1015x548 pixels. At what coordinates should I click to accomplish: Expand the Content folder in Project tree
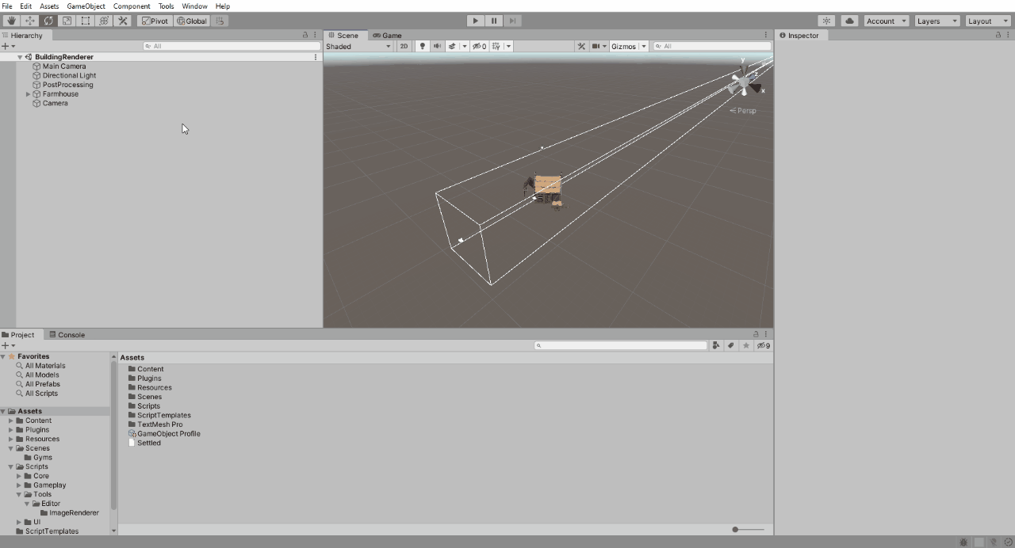11,421
